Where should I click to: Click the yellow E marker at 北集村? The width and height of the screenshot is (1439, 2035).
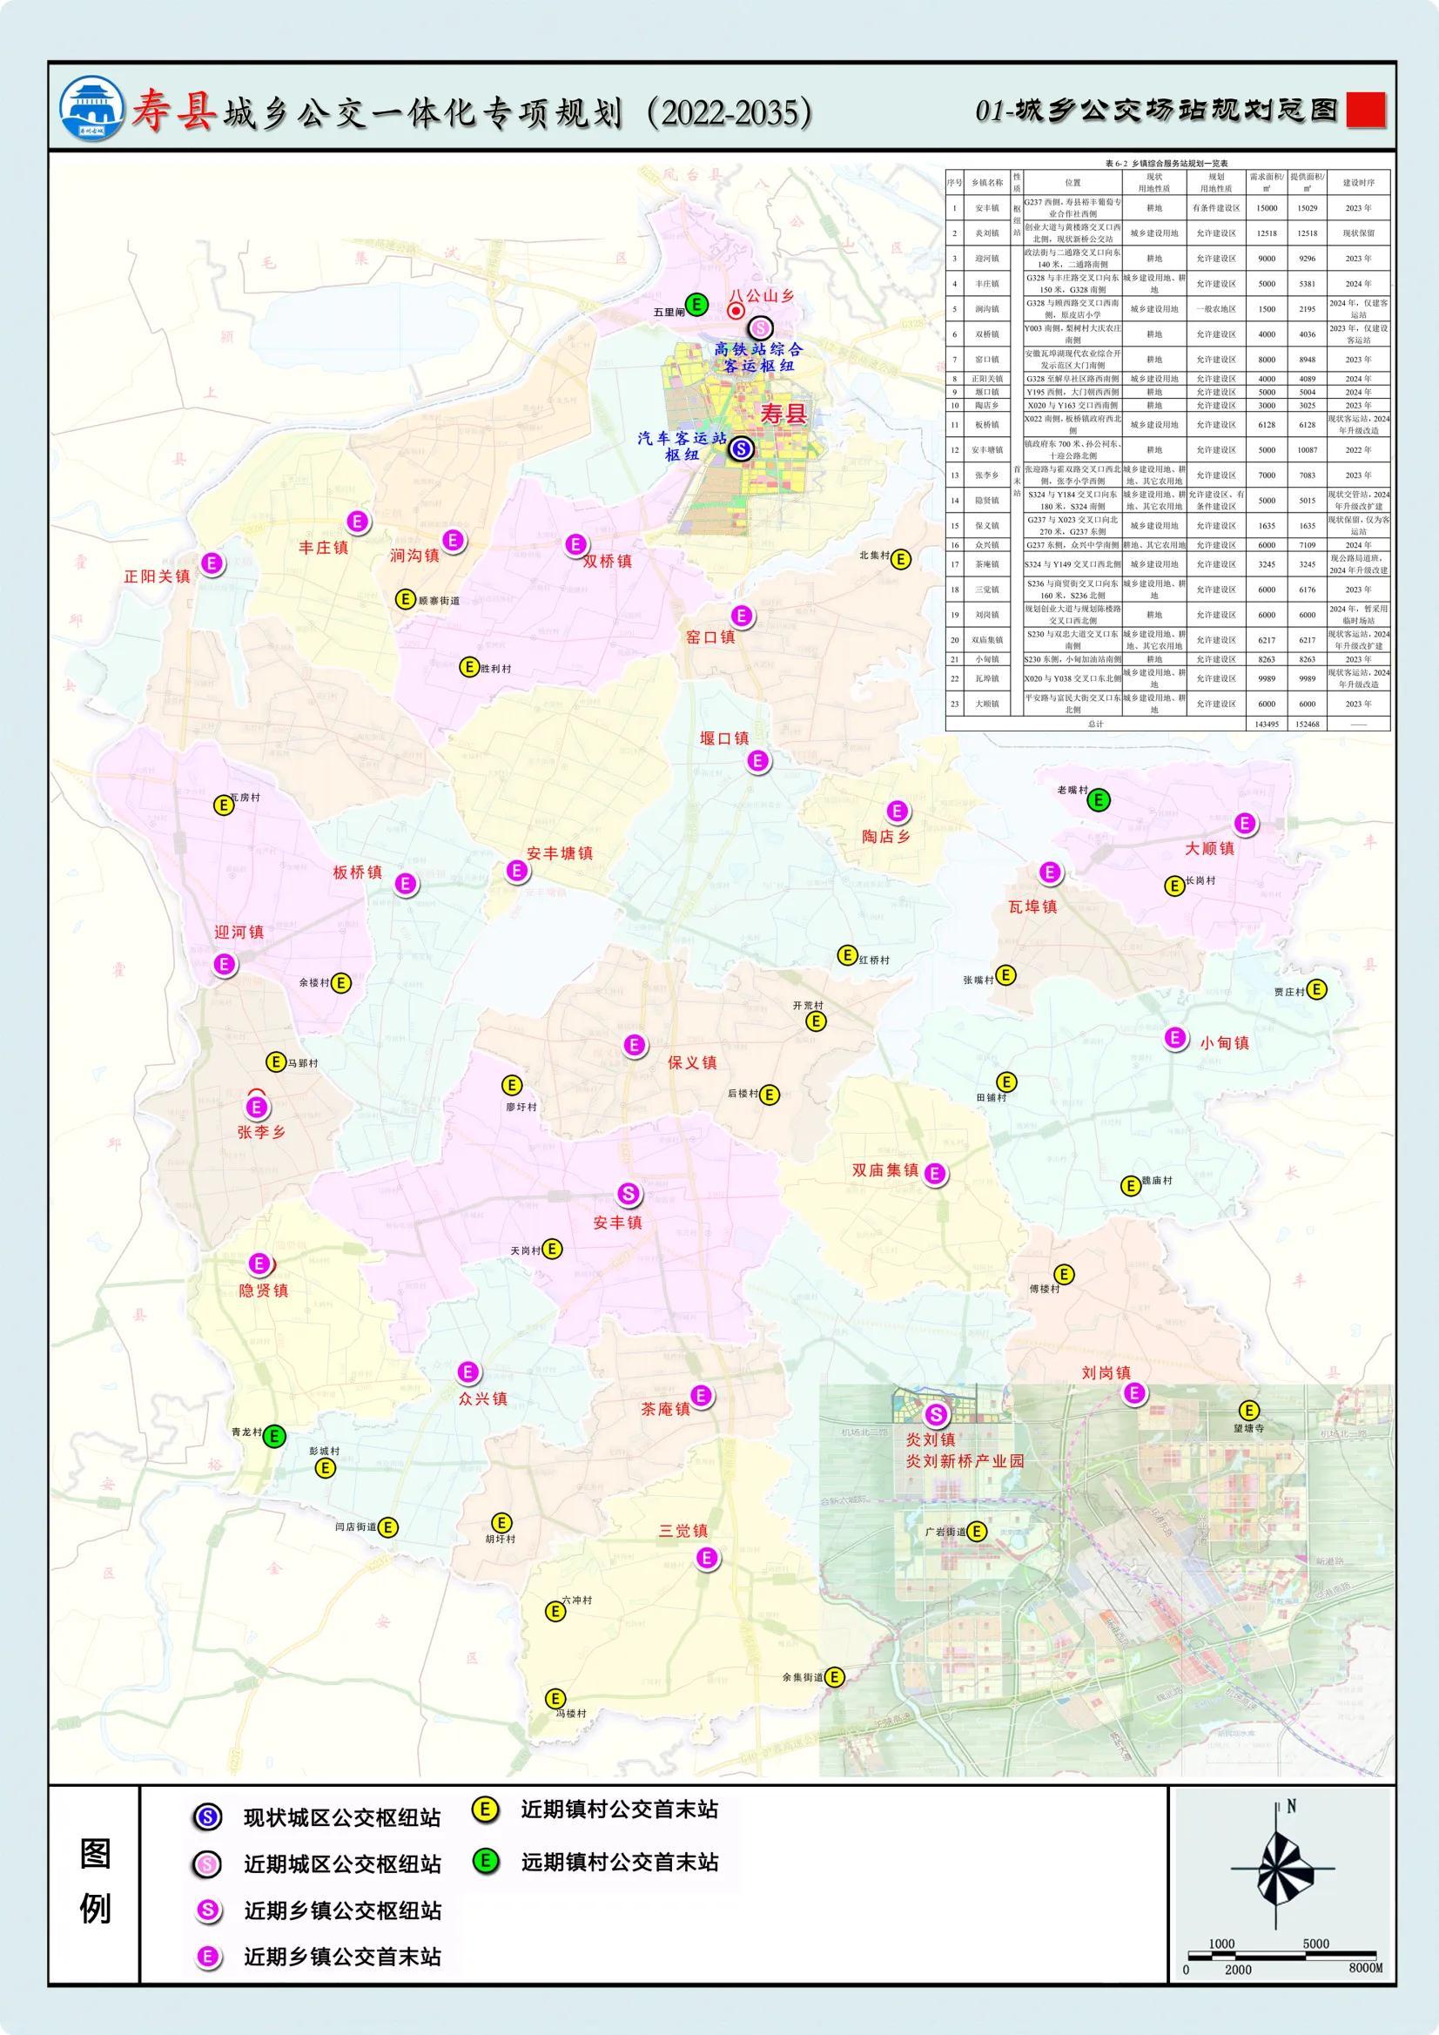pos(901,559)
